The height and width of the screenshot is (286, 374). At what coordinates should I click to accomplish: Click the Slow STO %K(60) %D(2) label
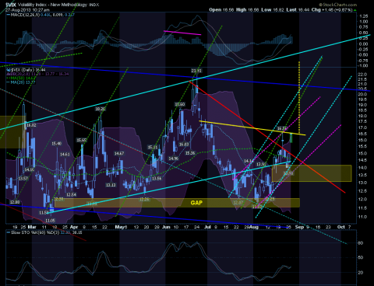pos(35,232)
